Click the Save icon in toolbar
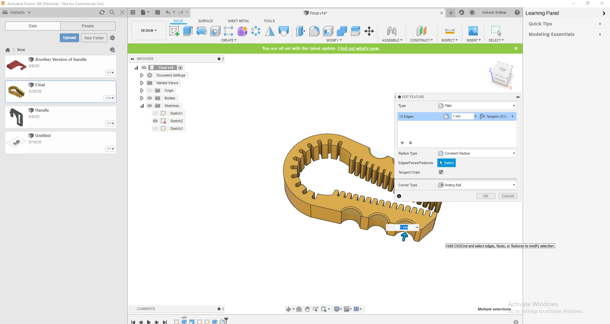The height and width of the screenshot is (324, 610). [158, 12]
